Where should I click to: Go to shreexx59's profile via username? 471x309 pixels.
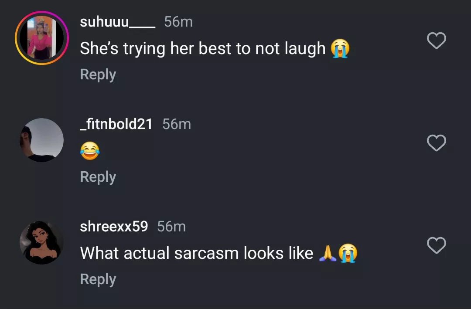click(114, 227)
